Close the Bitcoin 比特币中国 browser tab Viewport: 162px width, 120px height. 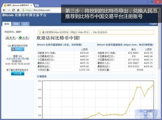coord(31,5)
